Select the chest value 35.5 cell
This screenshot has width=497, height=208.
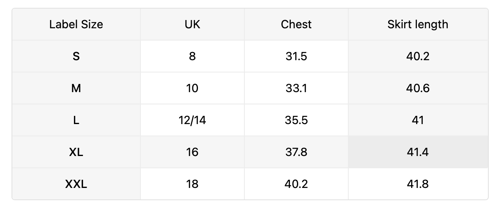(296, 120)
